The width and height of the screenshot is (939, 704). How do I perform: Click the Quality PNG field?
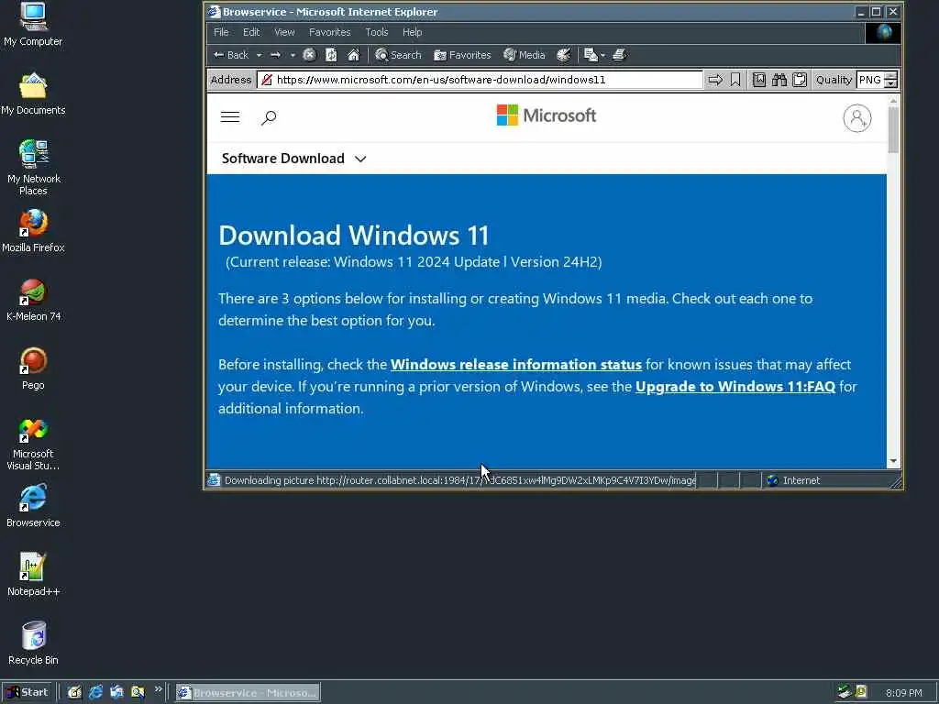tap(870, 80)
